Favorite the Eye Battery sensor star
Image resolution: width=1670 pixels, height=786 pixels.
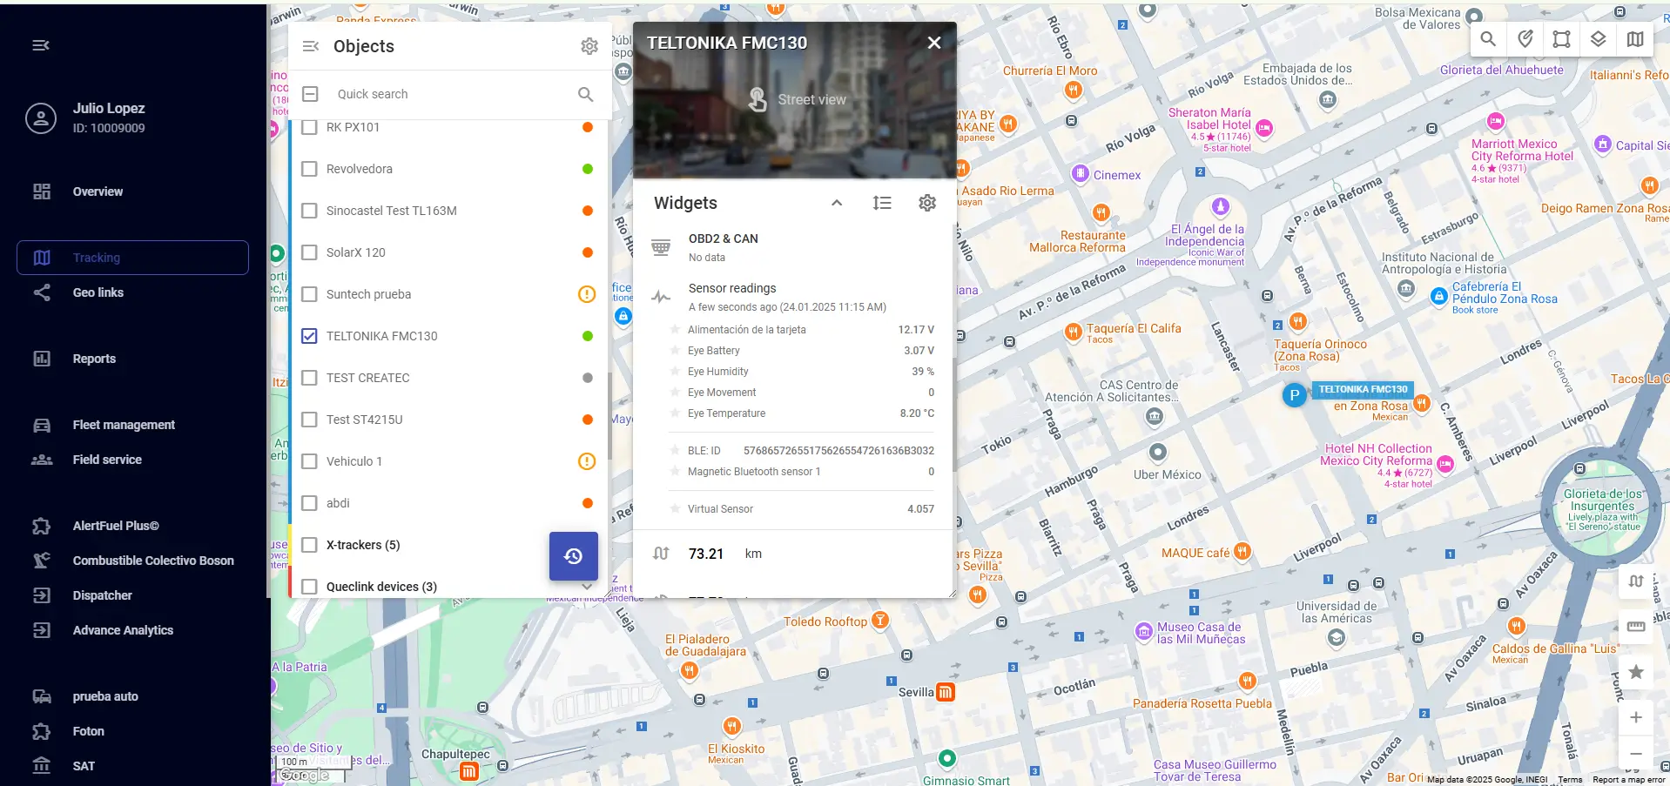(x=675, y=351)
